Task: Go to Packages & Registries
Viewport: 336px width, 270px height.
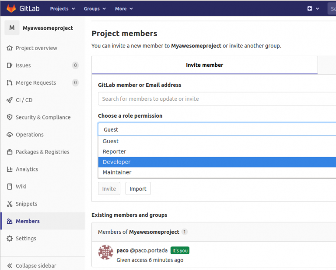Action: click(42, 152)
